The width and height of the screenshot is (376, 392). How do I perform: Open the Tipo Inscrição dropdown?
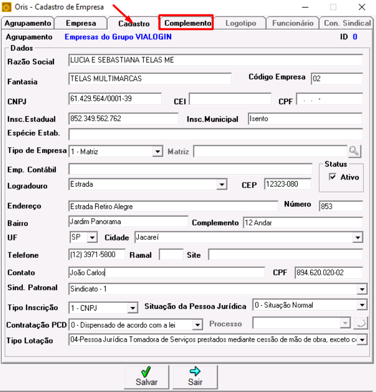coord(133,308)
